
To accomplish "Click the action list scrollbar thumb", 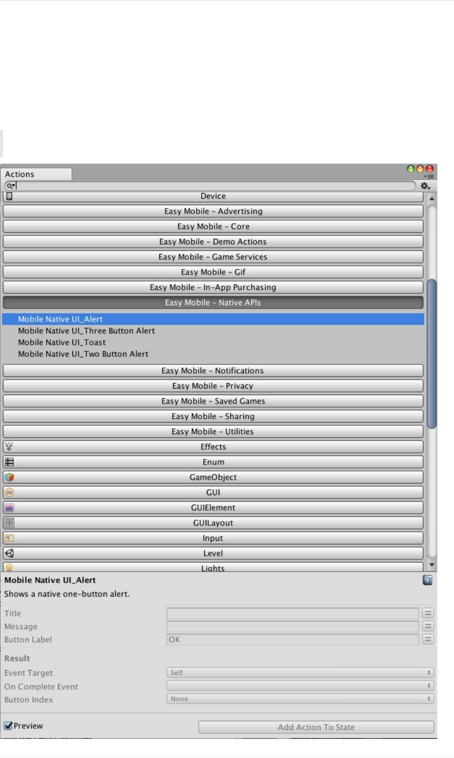I will pyautogui.click(x=431, y=354).
